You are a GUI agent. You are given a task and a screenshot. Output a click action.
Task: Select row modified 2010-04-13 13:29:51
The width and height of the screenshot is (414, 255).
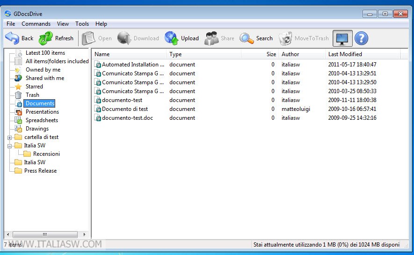coord(250,73)
